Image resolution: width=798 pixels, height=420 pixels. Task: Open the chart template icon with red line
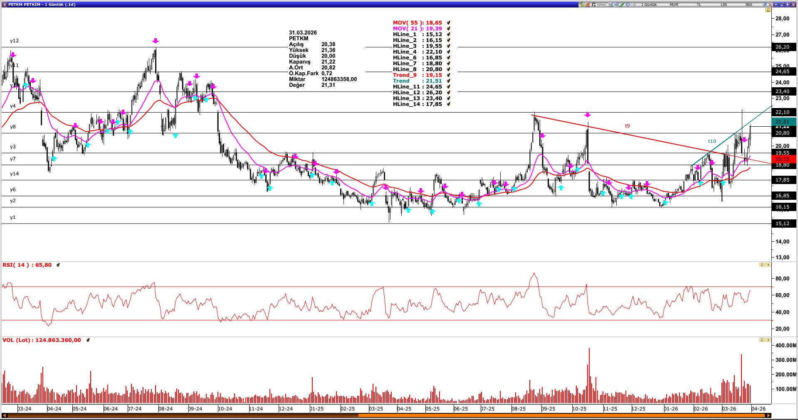[616, 5]
